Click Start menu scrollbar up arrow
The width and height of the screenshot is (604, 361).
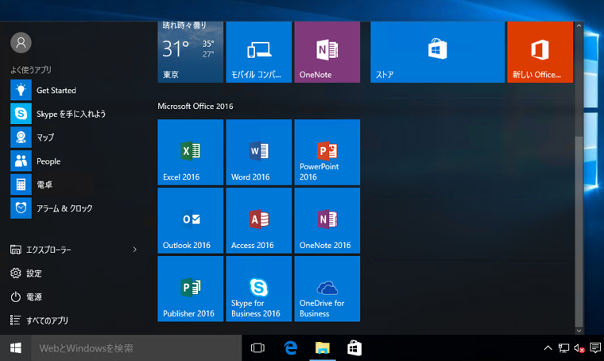point(579,25)
